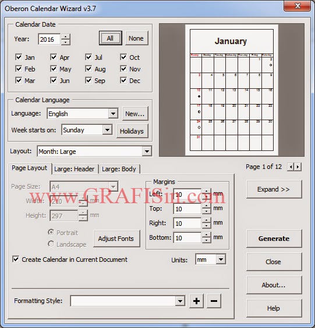The width and height of the screenshot is (315, 328).
Task: Click the Right margin input field
Action: [x=187, y=223]
